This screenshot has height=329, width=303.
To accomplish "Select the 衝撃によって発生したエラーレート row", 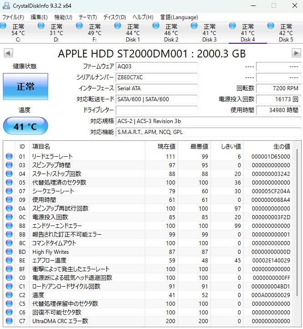I will click(148, 269).
